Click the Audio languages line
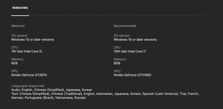The image size is (223, 109). point(52,90)
